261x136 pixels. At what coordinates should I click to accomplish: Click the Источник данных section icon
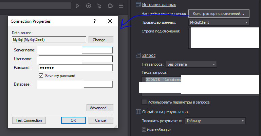click(138, 5)
